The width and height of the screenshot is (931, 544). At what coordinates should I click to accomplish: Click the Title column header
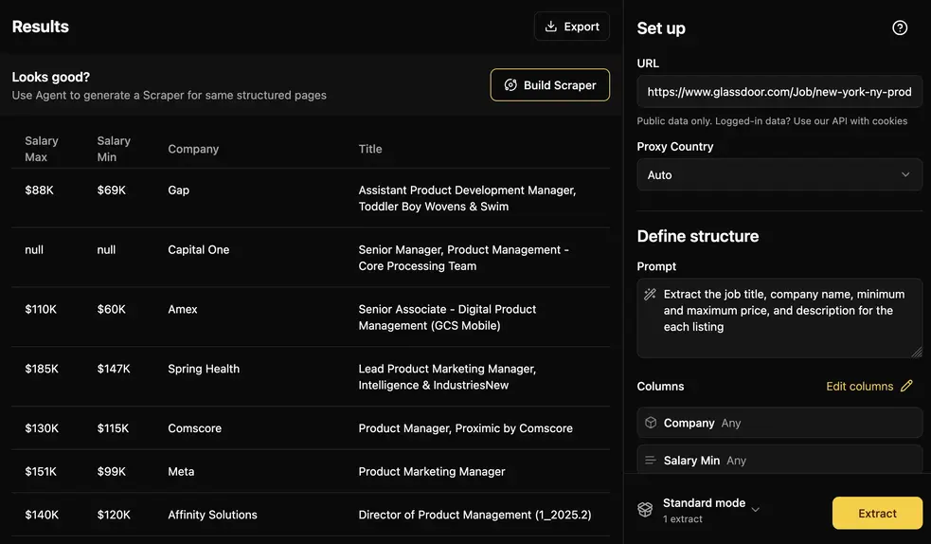tap(370, 149)
